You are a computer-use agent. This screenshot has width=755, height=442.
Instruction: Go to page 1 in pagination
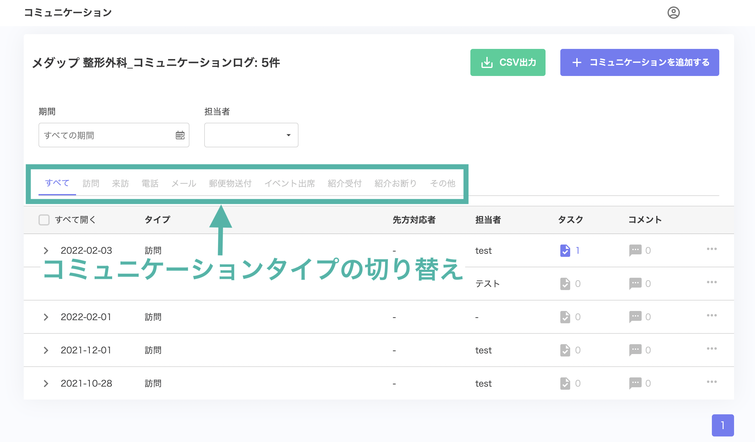click(723, 425)
